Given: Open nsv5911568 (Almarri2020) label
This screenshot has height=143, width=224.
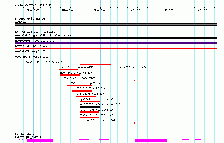Looking at the screenshot, I should [97, 115].
